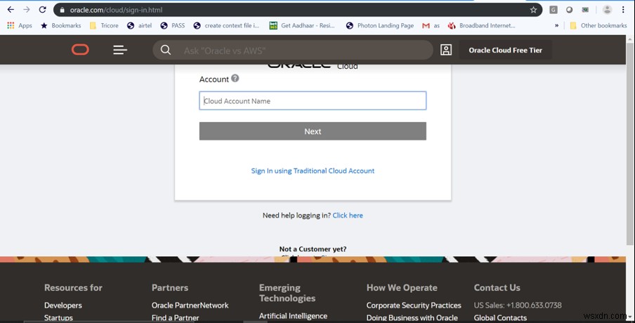Open the airtel bookmark
Screen dimensions: 635x323
[x=139, y=25]
